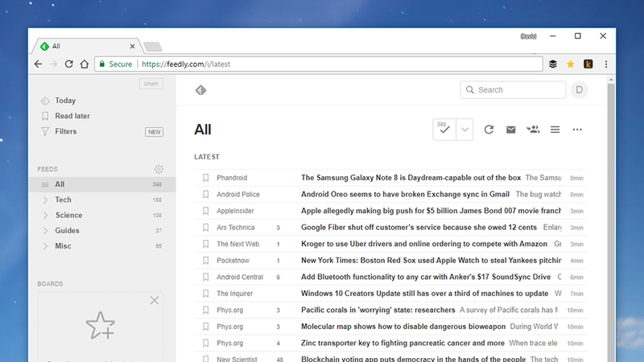
Task: Expand the Misc feed category
Action: click(45, 246)
